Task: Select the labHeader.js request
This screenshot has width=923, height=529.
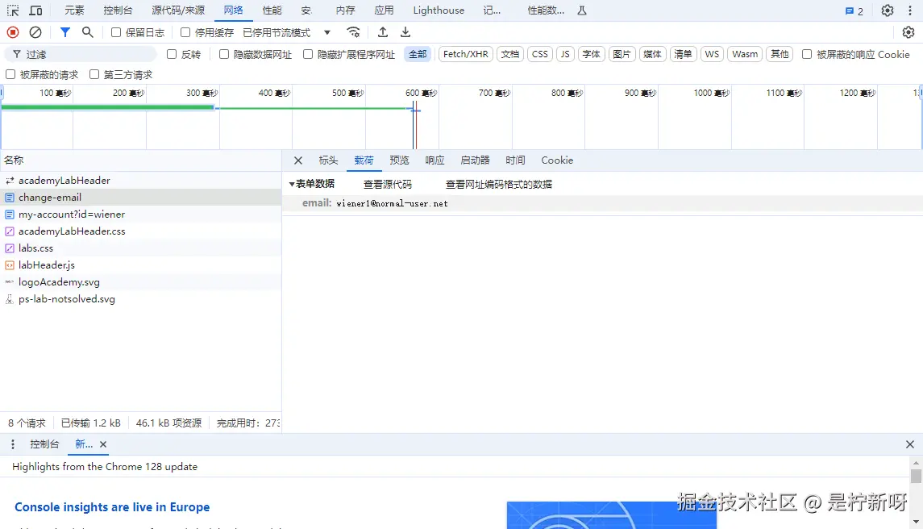Action: 141,265
